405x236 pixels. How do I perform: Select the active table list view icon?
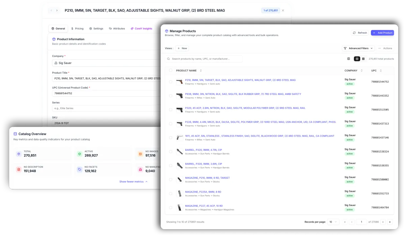tap(357, 59)
